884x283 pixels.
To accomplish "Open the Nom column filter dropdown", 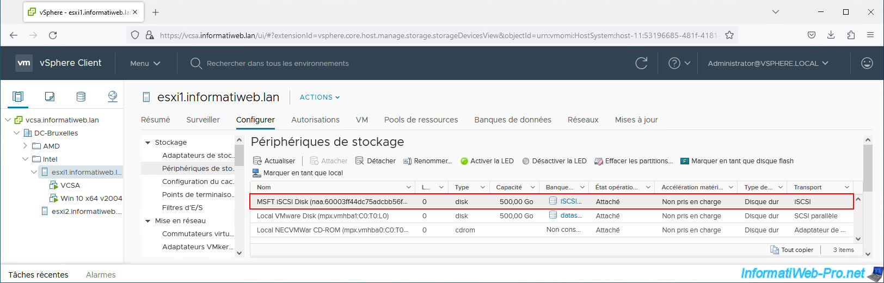I will point(409,187).
